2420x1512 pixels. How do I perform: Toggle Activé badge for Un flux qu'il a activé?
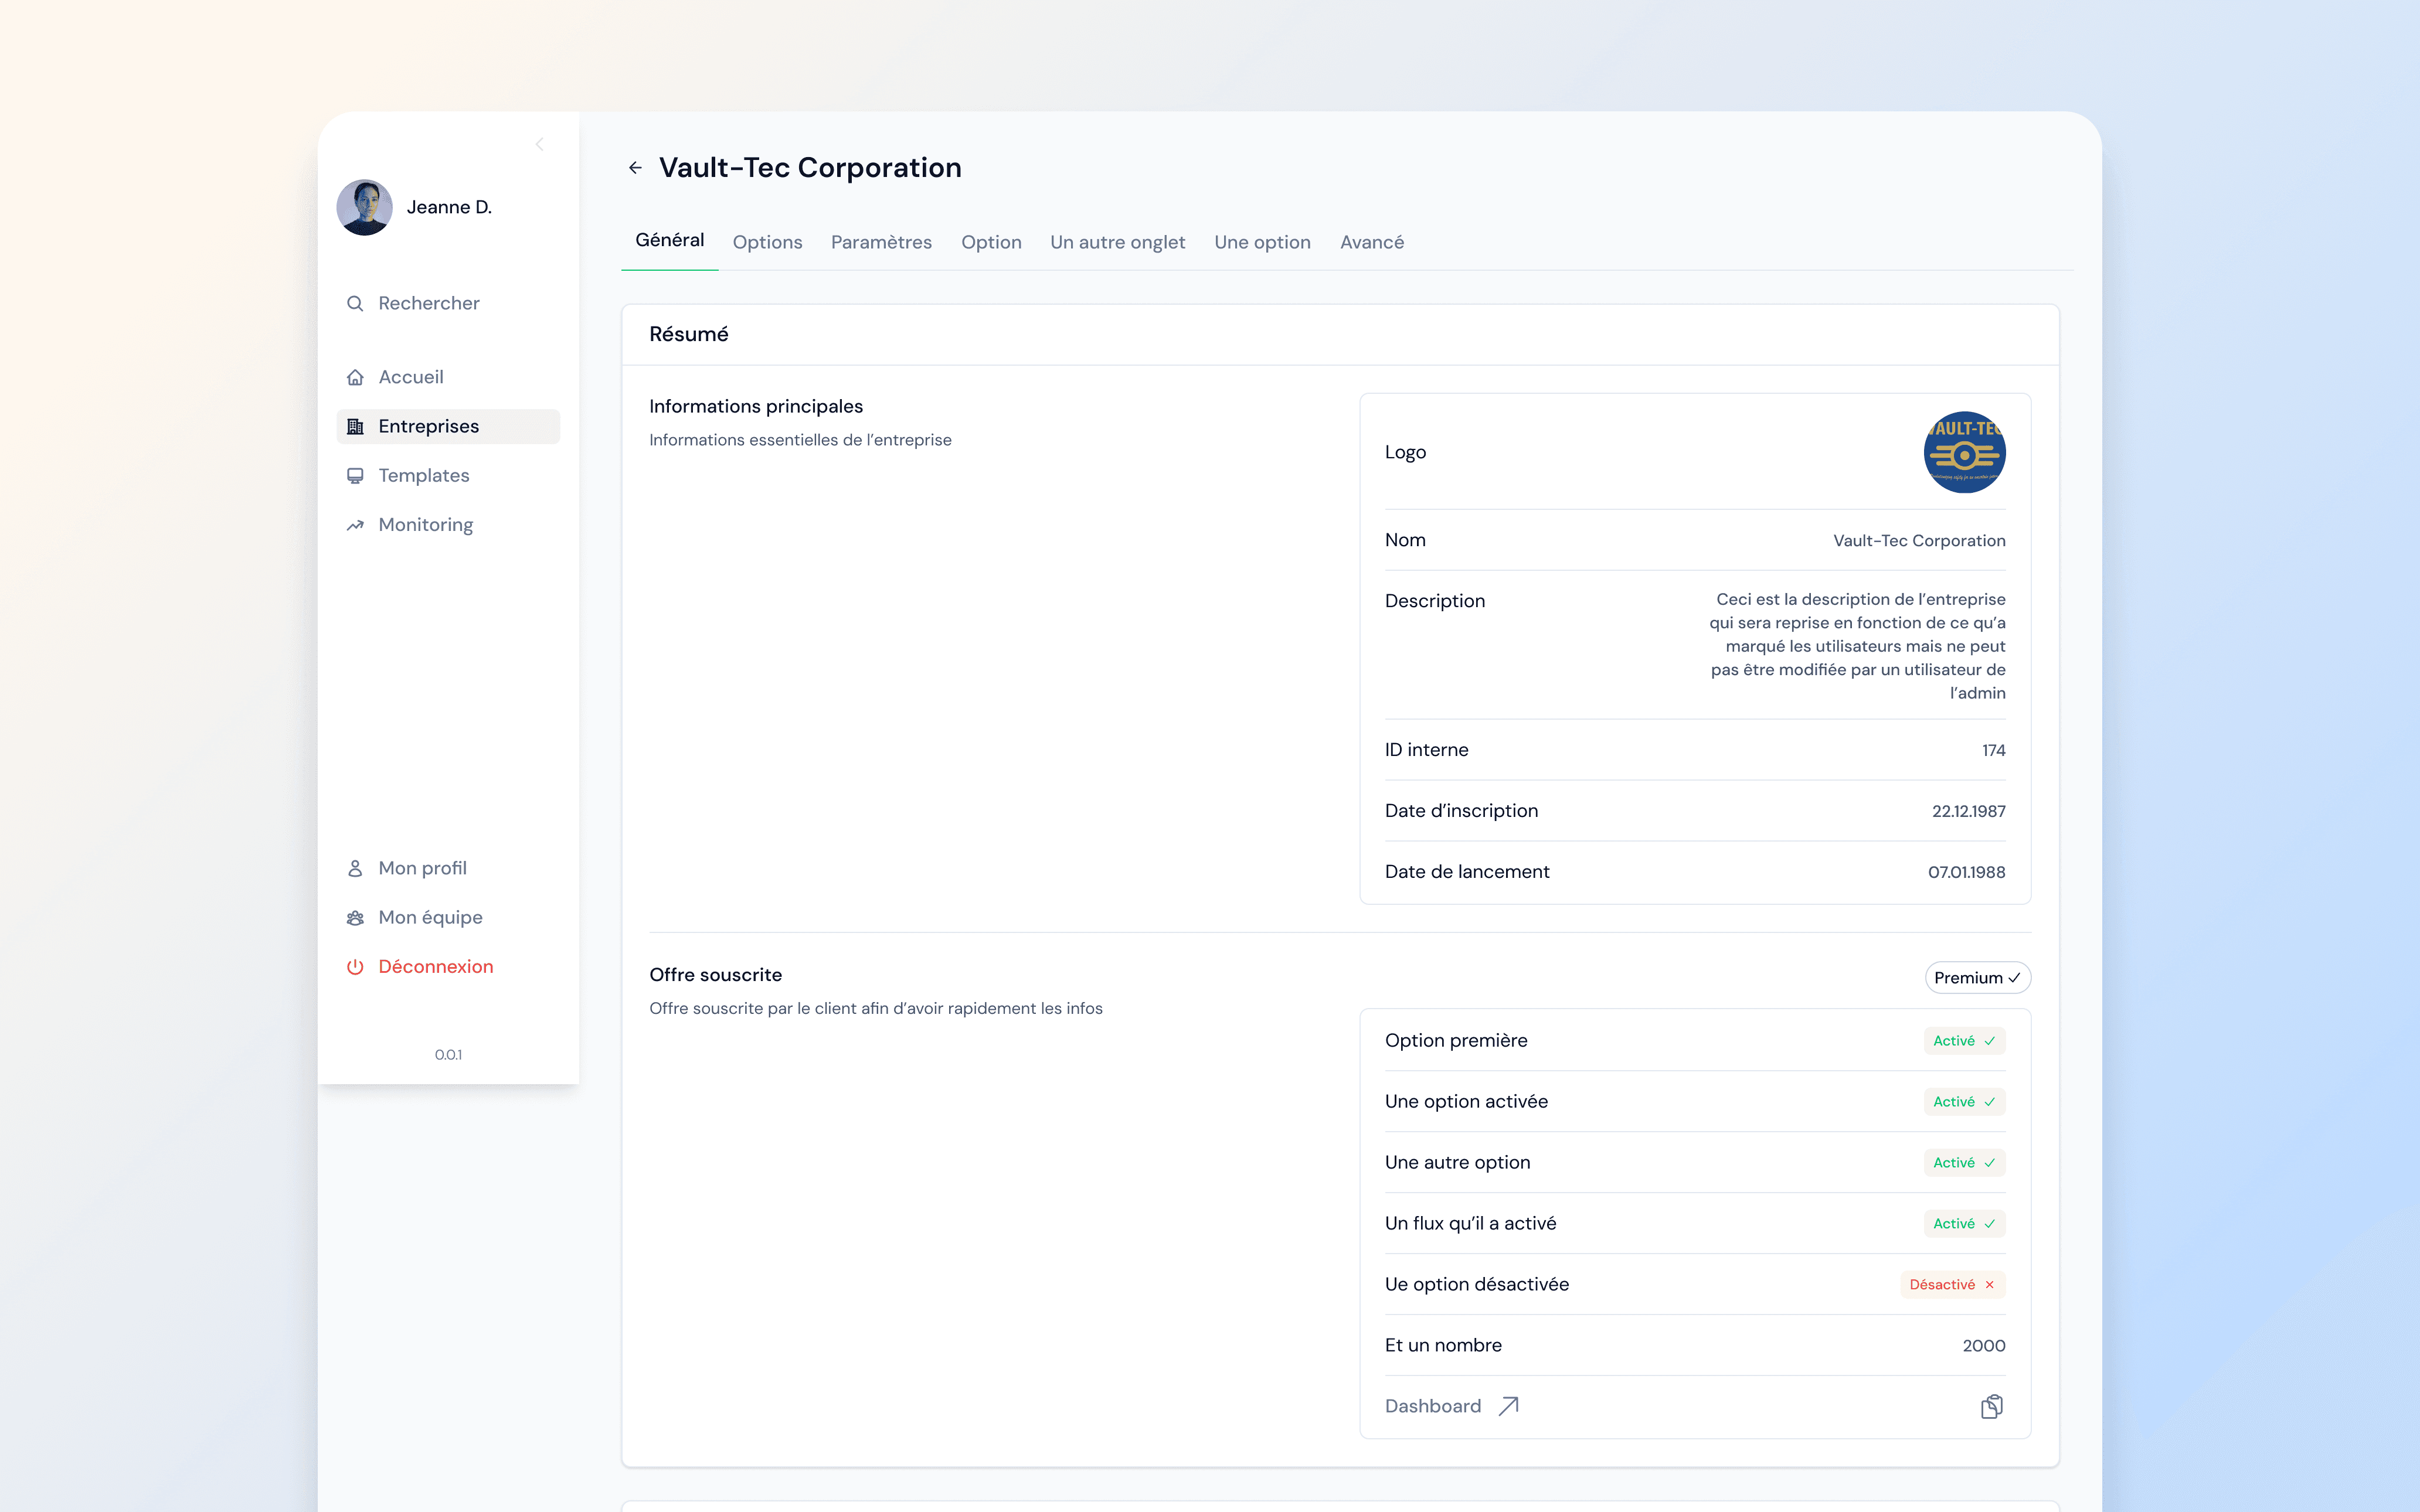(1964, 1224)
